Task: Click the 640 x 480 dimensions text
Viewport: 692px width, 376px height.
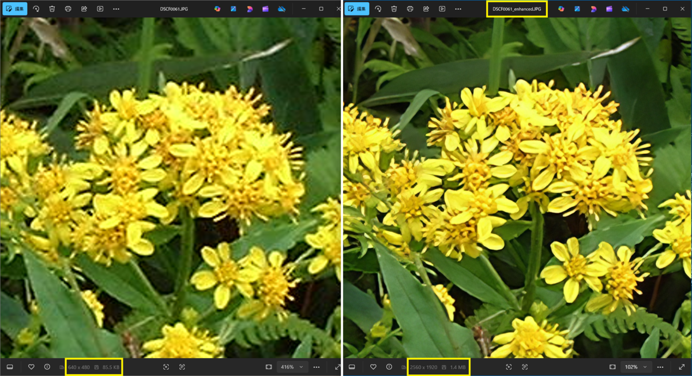Action: (79, 367)
